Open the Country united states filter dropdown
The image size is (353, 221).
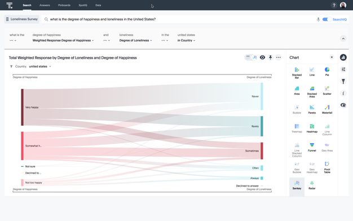(40, 67)
